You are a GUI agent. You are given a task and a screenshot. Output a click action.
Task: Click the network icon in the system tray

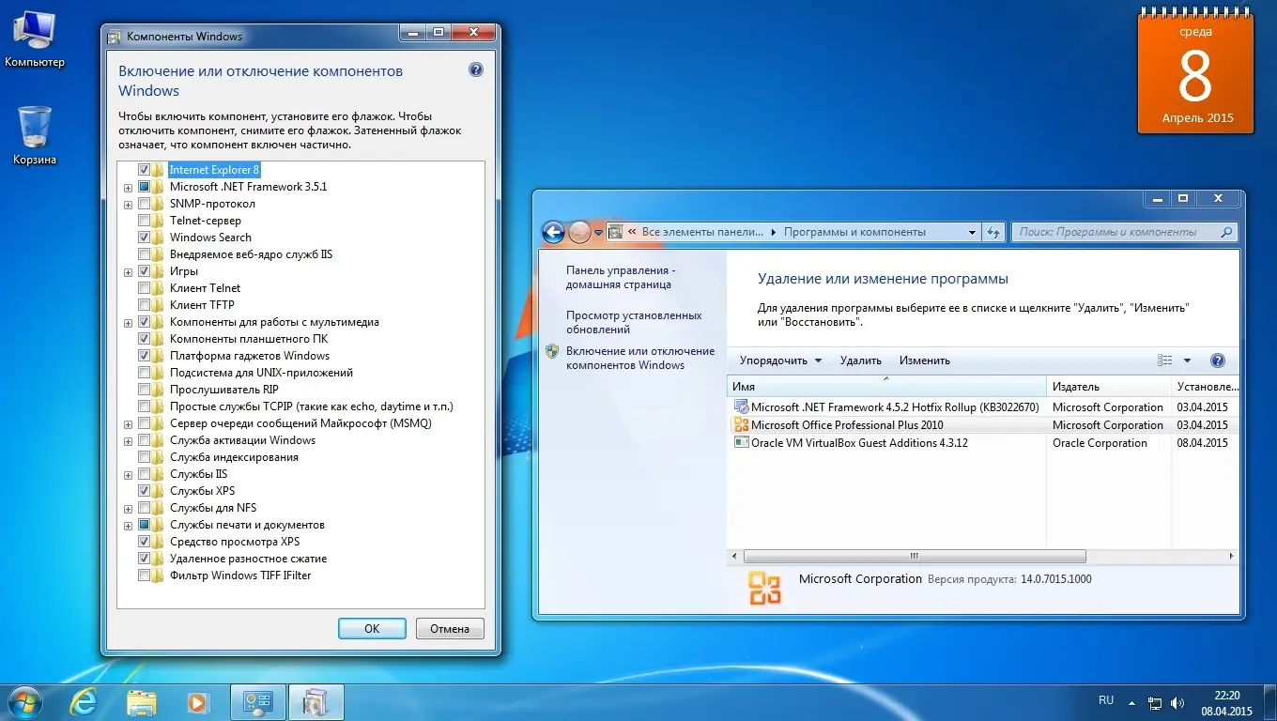click(1155, 702)
